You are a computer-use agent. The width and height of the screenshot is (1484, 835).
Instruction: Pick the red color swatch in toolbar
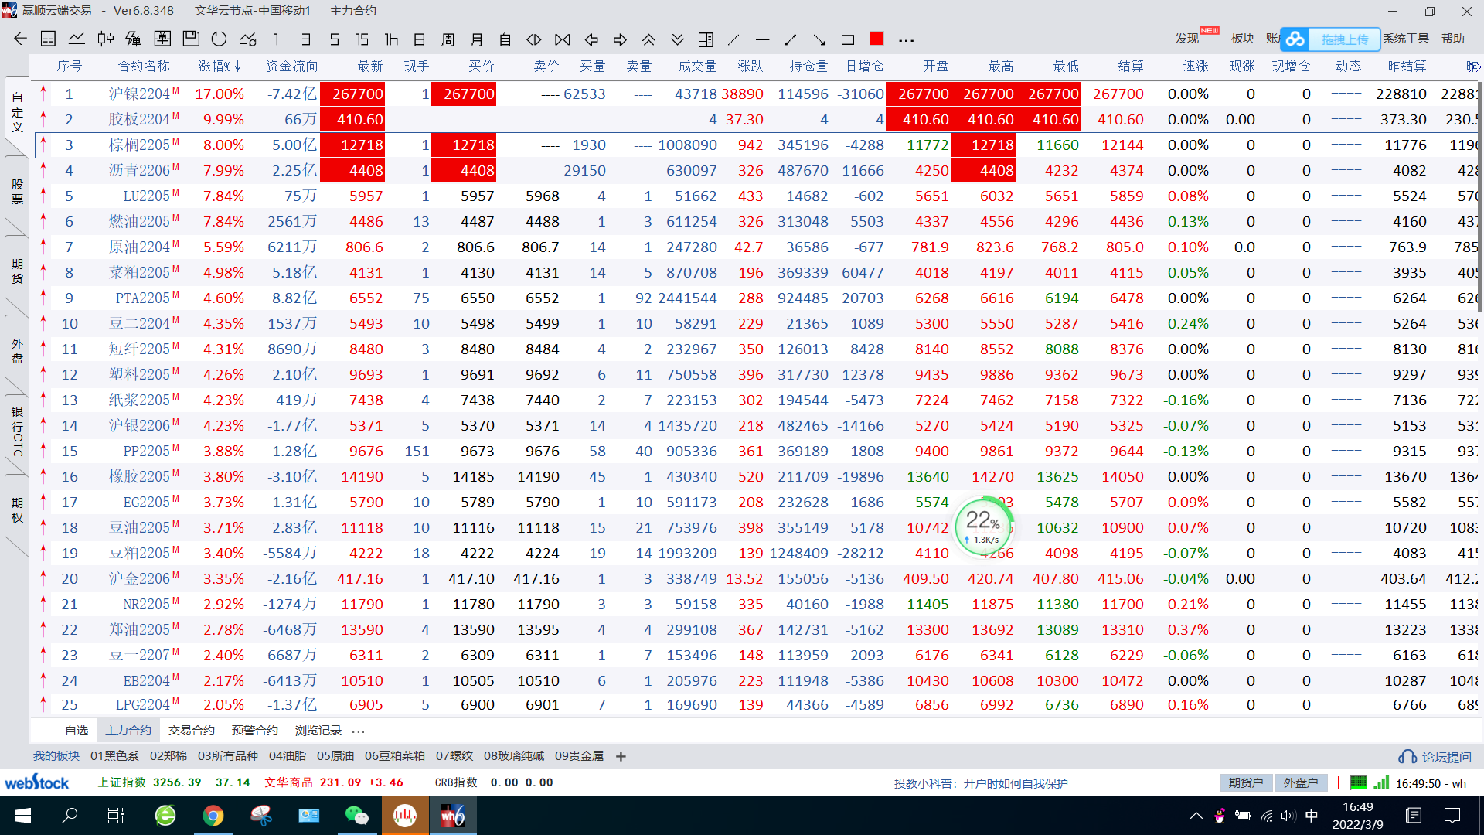coord(876,39)
